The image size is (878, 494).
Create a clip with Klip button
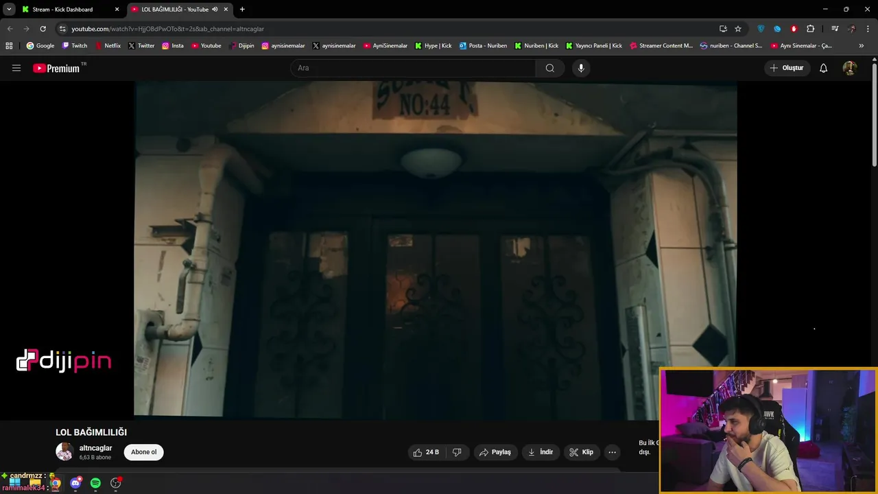click(582, 452)
